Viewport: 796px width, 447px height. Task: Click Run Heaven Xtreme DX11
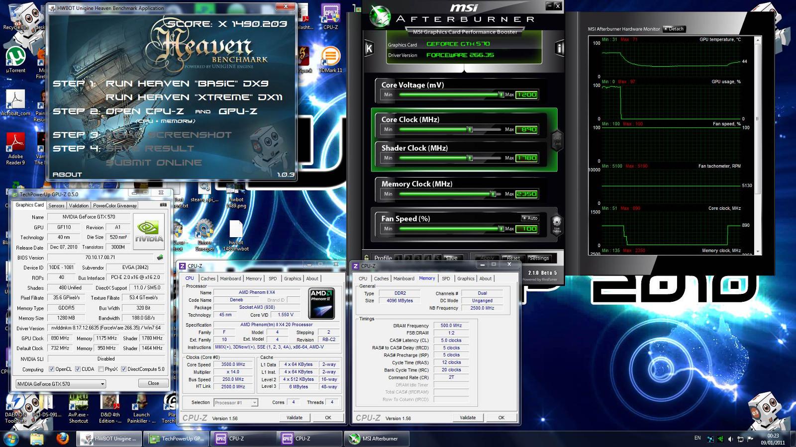click(194, 97)
